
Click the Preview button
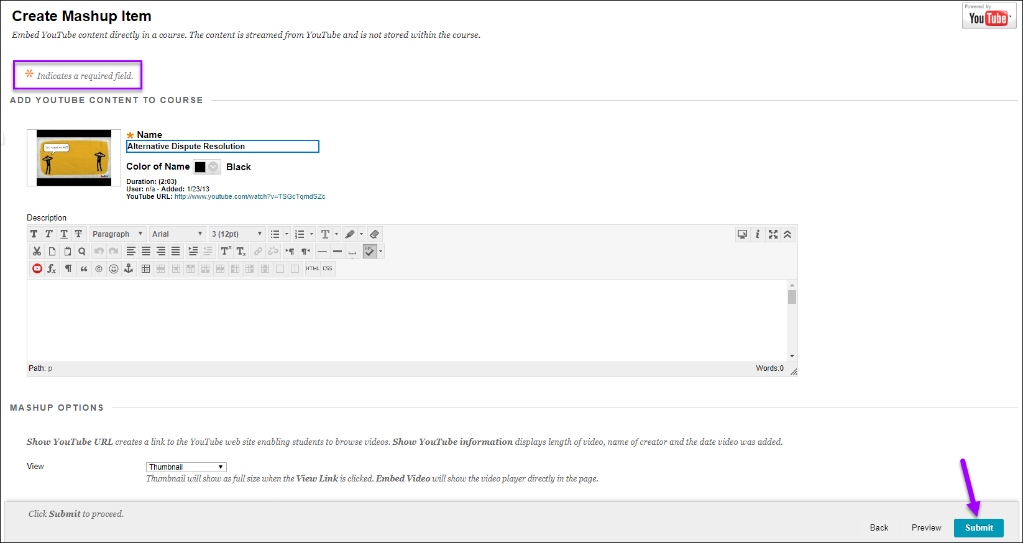point(926,527)
